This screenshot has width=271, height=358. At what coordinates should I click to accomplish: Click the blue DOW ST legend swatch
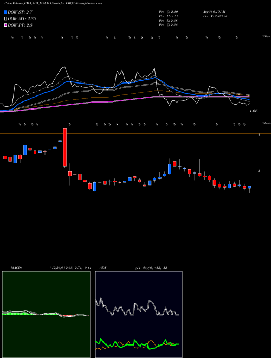coord(6,12)
